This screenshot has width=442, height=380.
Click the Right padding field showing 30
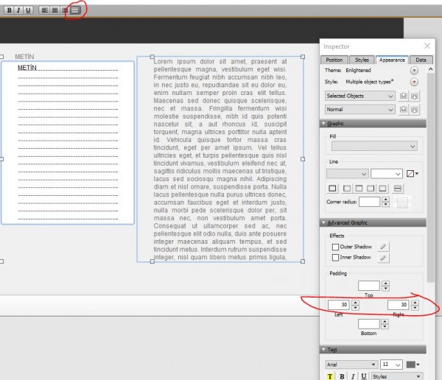click(398, 305)
